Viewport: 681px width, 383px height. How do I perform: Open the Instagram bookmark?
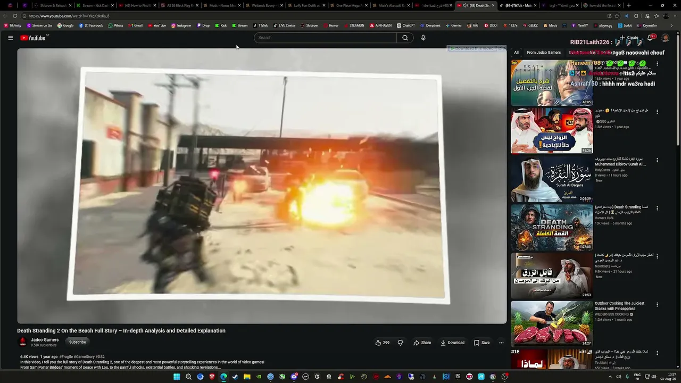click(x=181, y=26)
